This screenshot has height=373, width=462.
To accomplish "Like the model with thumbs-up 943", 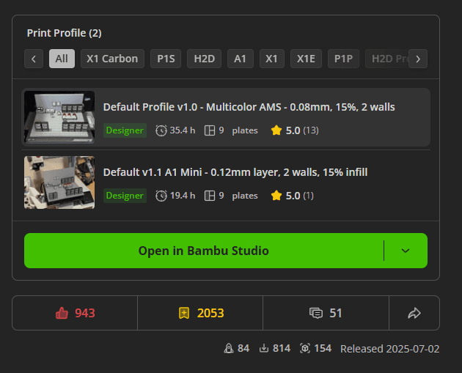I will pos(75,313).
